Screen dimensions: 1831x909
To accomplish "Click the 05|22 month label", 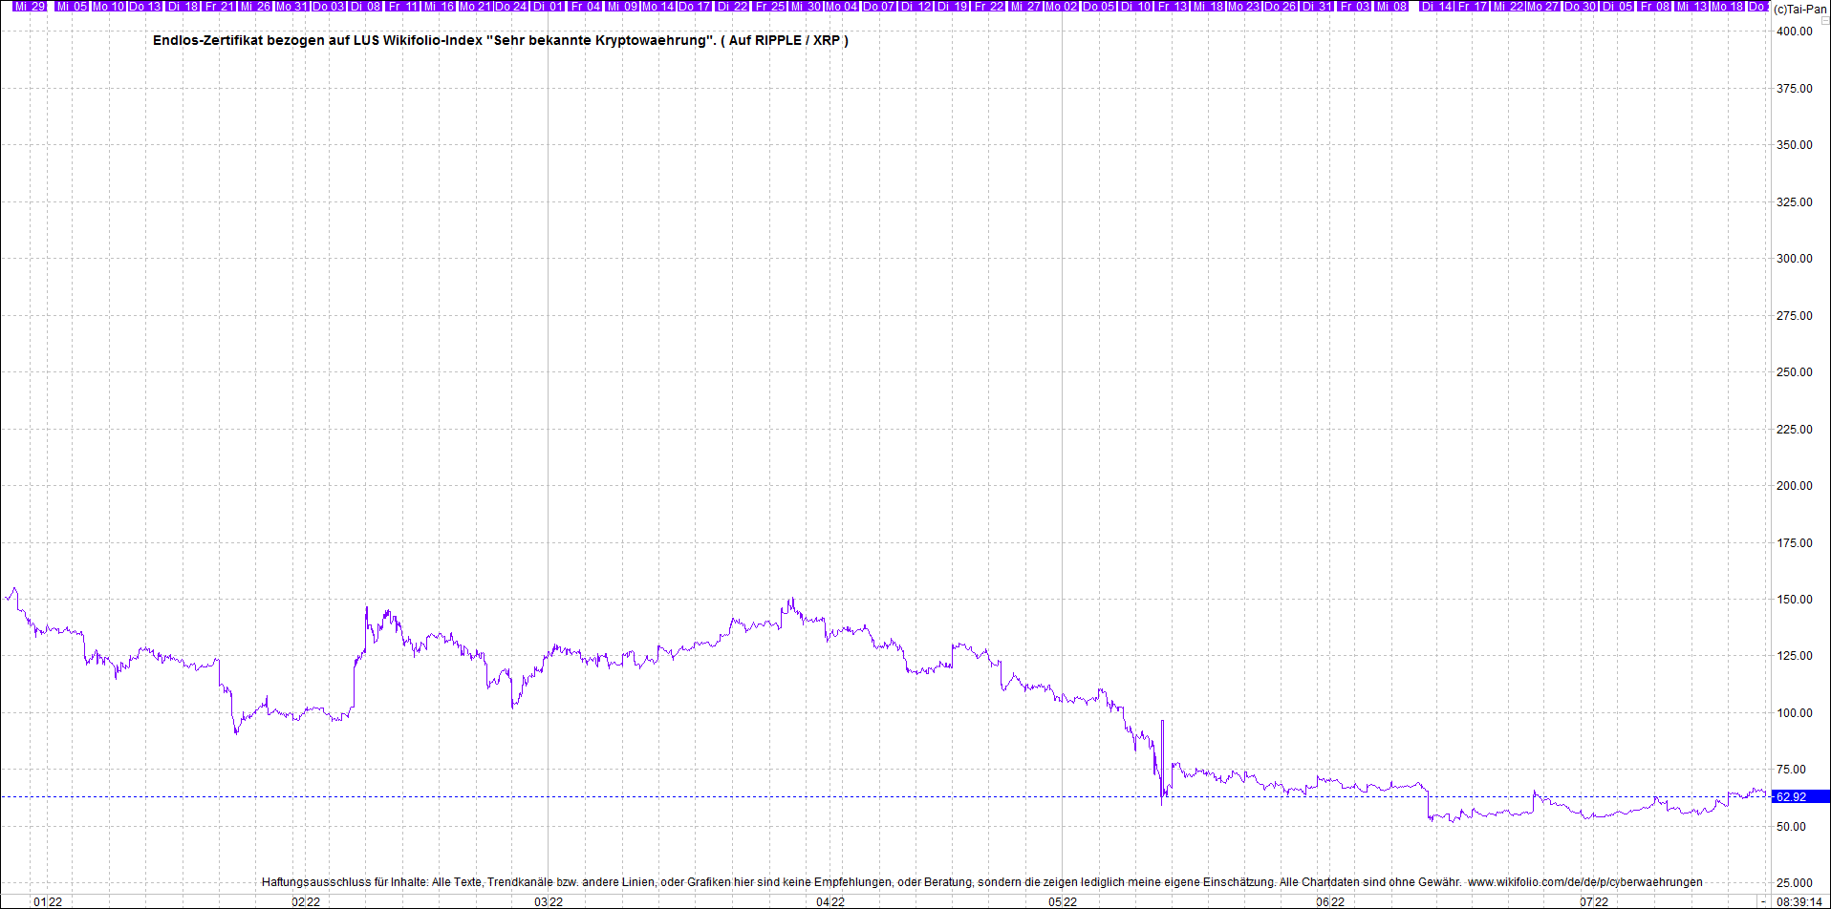I will [x=1063, y=901].
